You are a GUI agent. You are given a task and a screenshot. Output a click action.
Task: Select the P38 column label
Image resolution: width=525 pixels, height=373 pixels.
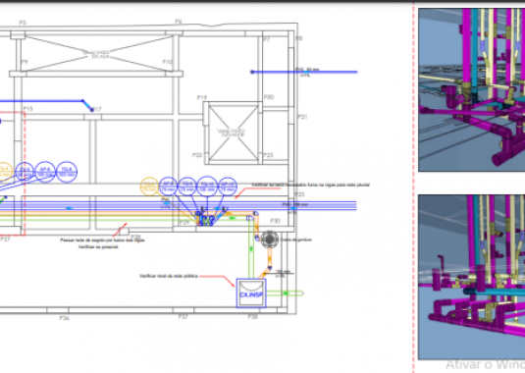coord(253,317)
